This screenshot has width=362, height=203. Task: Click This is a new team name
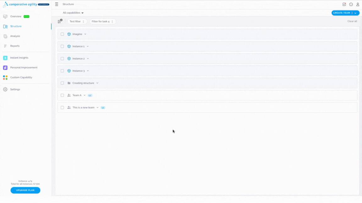83,107
